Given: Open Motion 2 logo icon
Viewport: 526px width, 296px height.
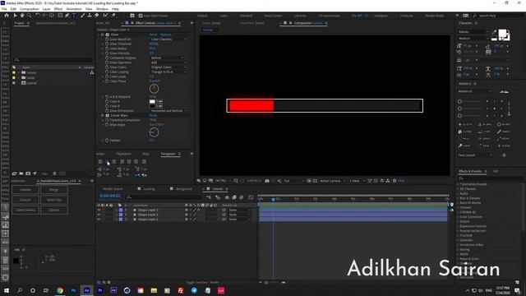Looking at the screenshot, I should [504, 91].
